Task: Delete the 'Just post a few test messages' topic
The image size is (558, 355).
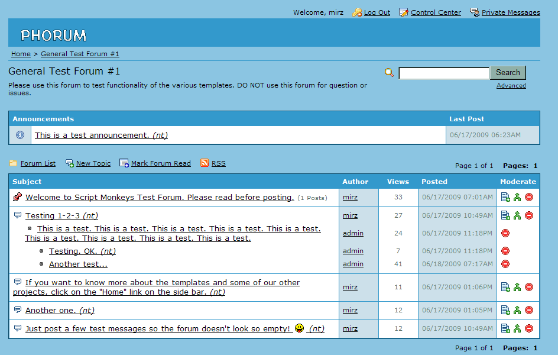Action: click(529, 328)
